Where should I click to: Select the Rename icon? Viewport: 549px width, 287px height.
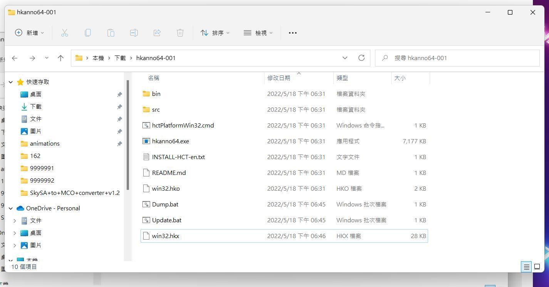point(134,33)
